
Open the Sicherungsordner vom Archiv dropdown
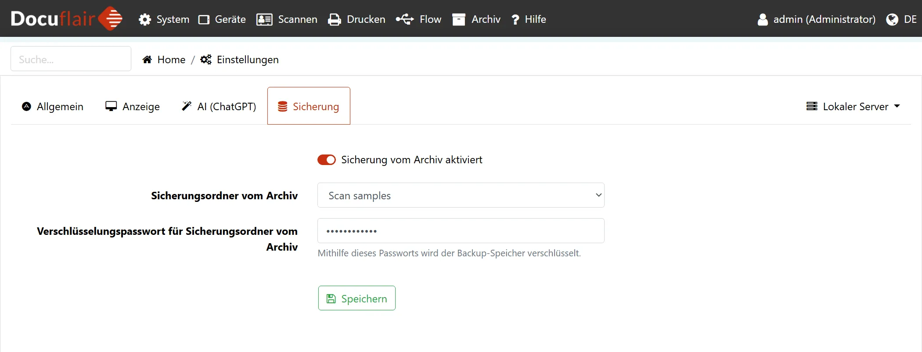[461, 195]
